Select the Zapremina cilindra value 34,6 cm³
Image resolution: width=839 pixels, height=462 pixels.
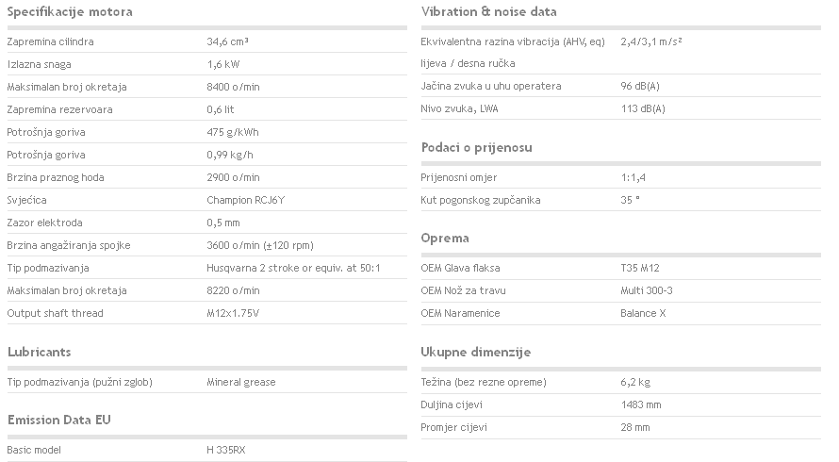[x=227, y=41]
